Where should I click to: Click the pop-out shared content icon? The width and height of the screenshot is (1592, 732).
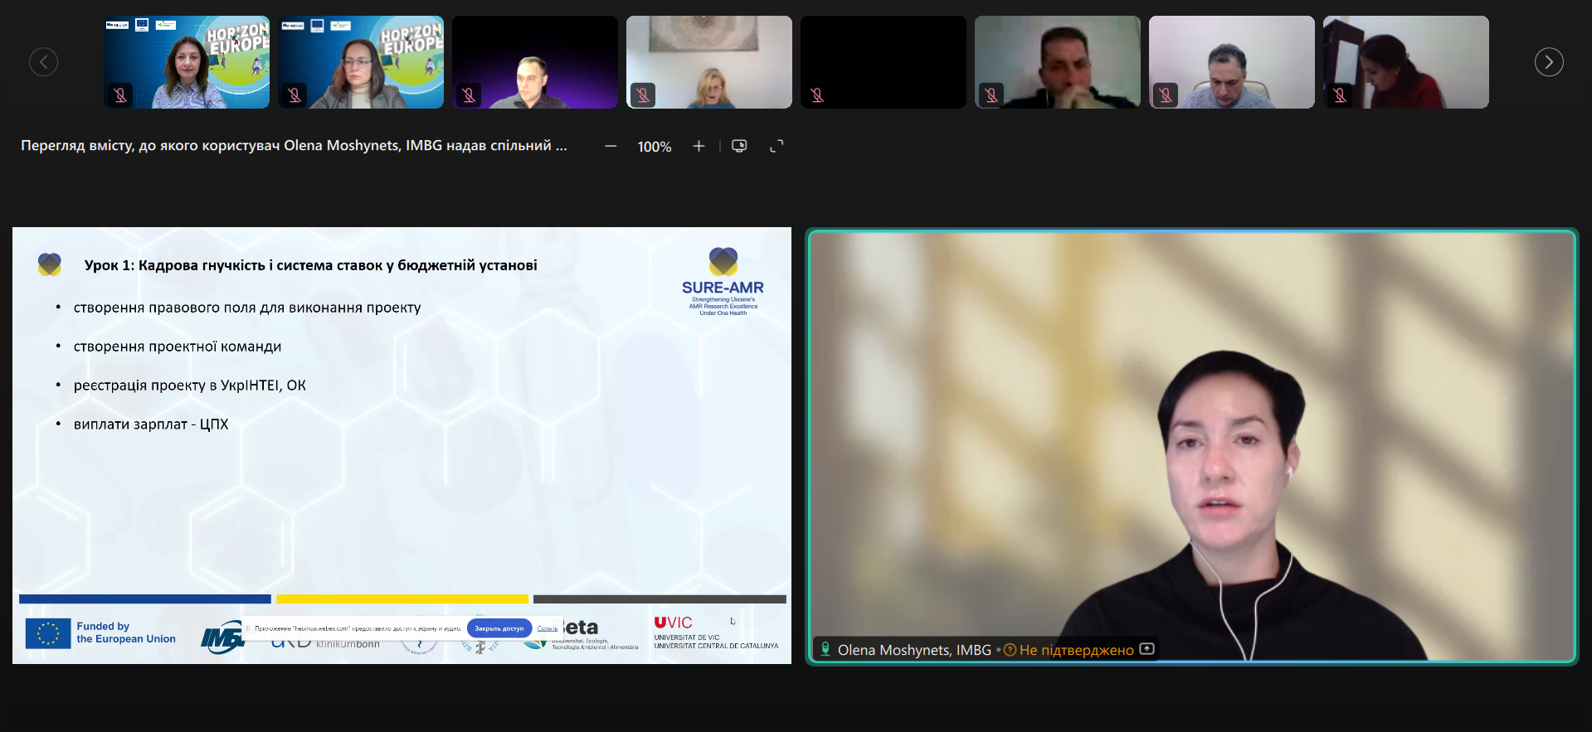(739, 146)
